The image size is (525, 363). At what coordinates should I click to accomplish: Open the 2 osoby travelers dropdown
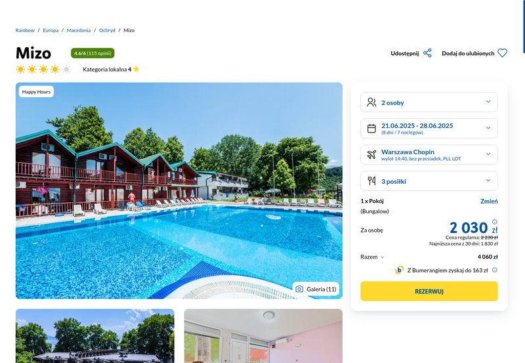coord(429,102)
